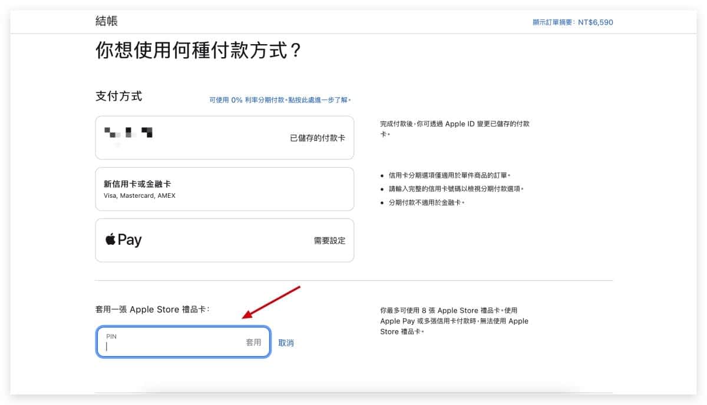Select Apple Pay payment option
Image resolution: width=707 pixels, height=405 pixels.
click(x=224, y=240)
